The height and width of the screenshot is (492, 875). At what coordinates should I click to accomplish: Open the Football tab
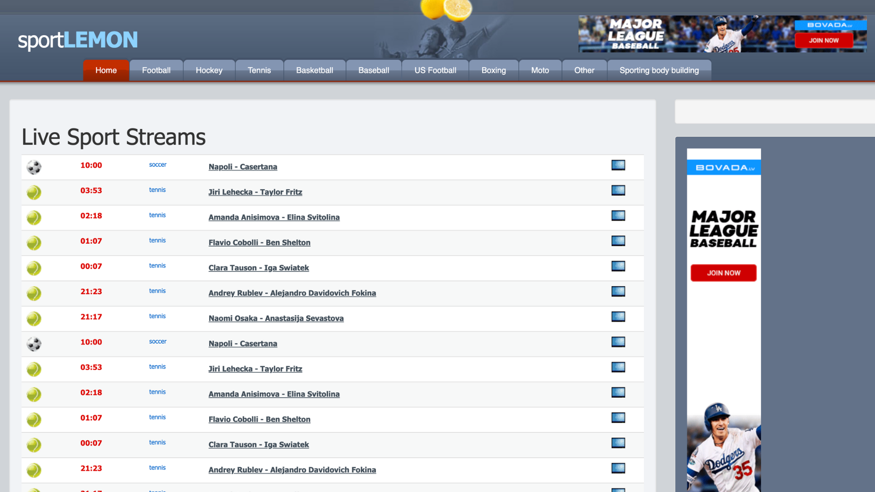point(156,71)
